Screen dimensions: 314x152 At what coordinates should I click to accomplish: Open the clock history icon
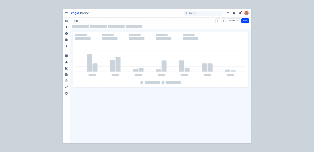(66, 33)
